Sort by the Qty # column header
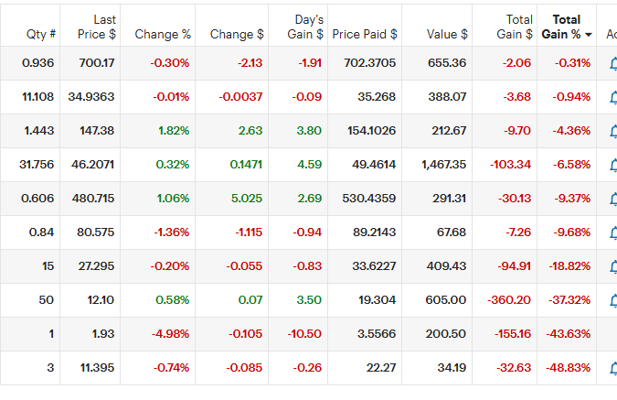Image resolution: width=617 pixels, height=400 pixels. pyautogui.click(x=41, y=34)
